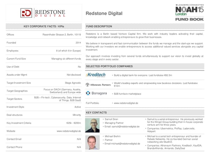
Task: Open the Website row's redstonedigital.de address
Action: [x=69, y=131]
